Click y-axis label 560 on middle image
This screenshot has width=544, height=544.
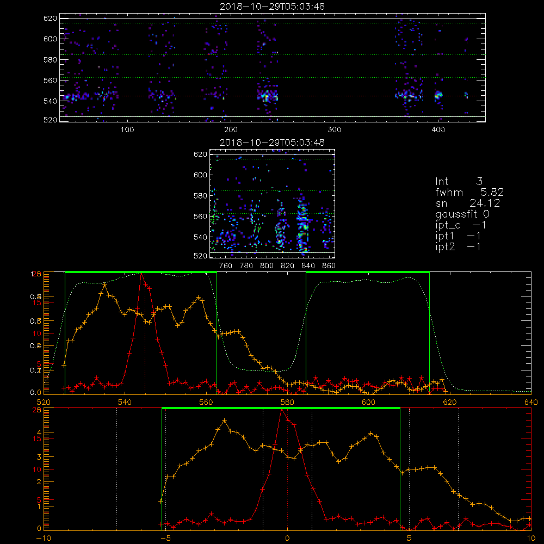coord(200,217)
